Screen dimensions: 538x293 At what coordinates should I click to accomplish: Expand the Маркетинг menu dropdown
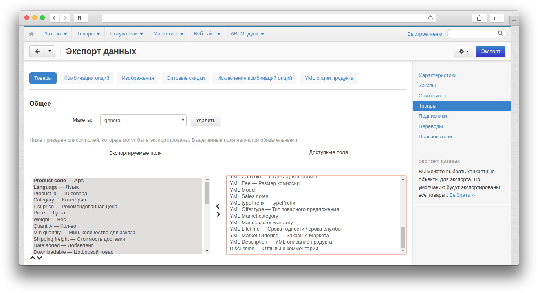168,34
